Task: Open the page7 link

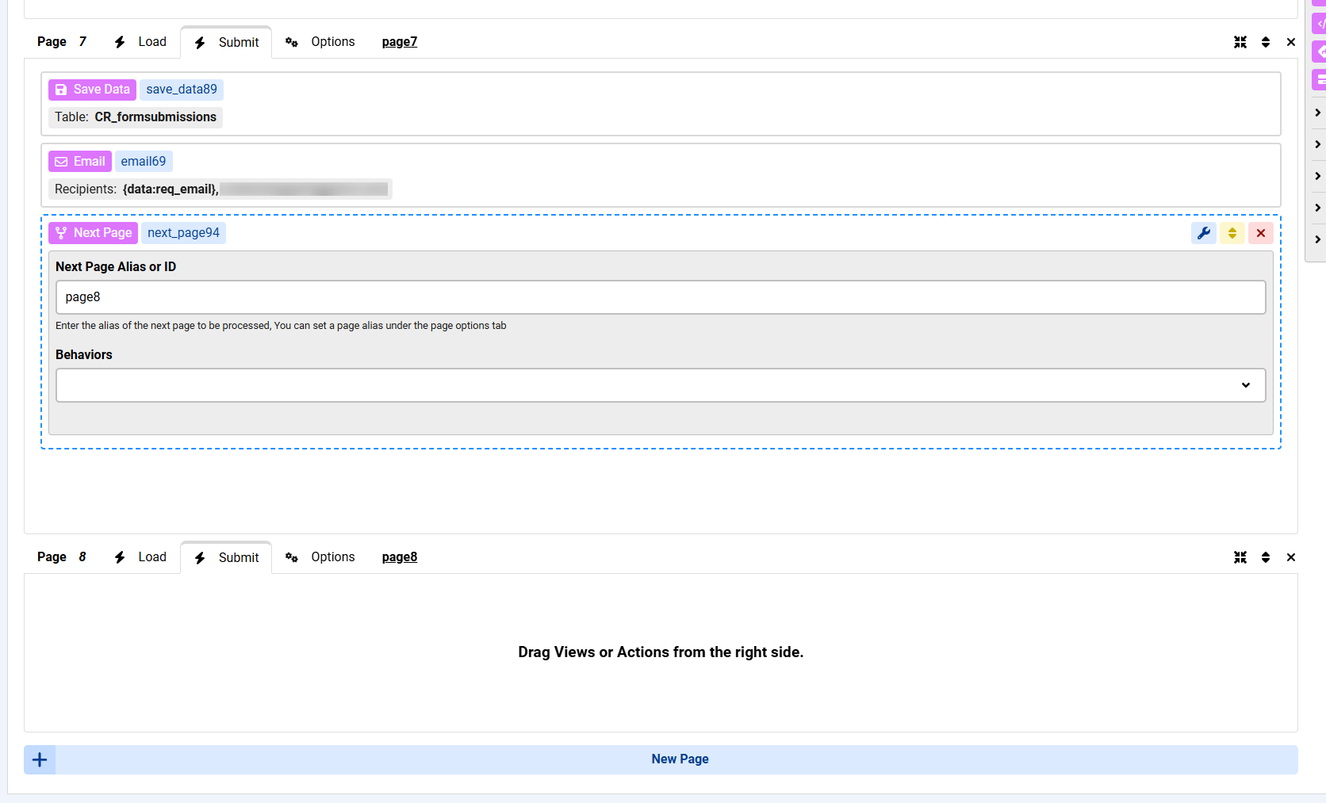Action: (x=399, y=41)
